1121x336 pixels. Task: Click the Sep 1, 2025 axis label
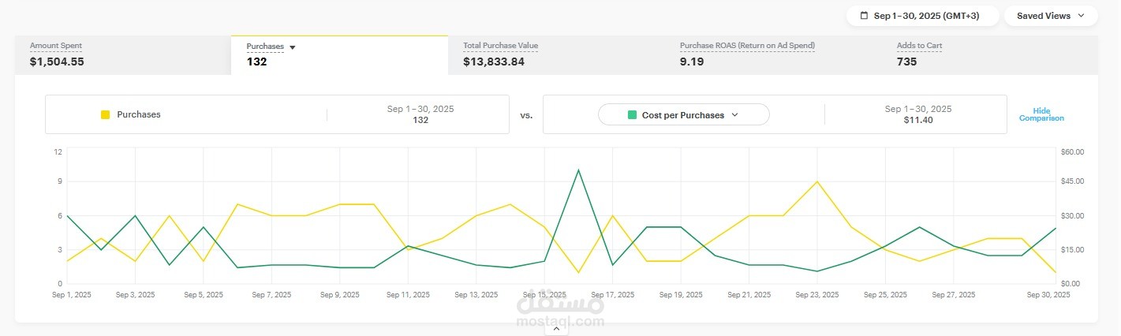tap(73, 295)
